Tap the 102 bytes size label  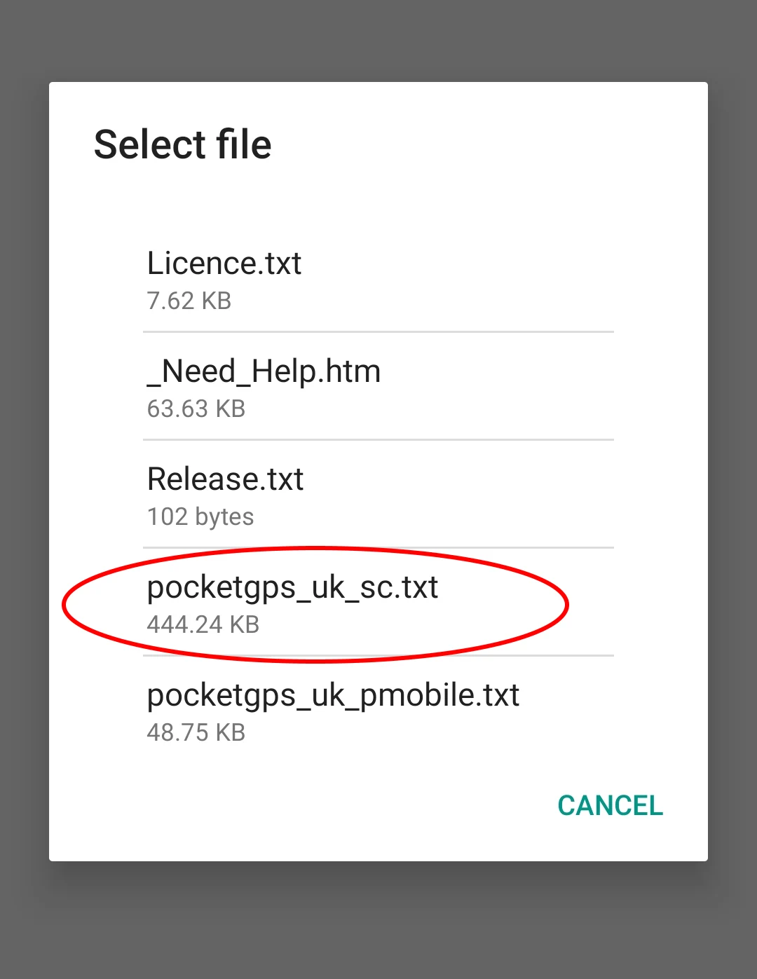(x=200, y=517)
